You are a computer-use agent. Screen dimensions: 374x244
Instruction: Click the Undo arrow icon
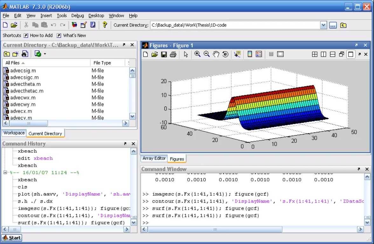pyautogui.click(x=53, y=25)
